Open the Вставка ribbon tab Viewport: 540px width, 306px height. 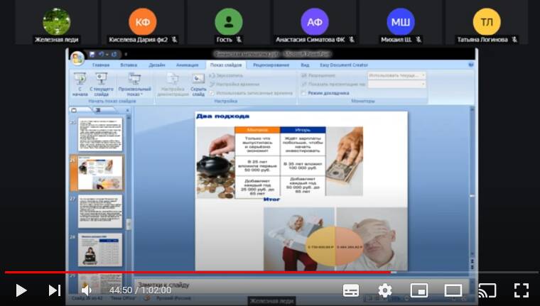click(x=129, y=65)
